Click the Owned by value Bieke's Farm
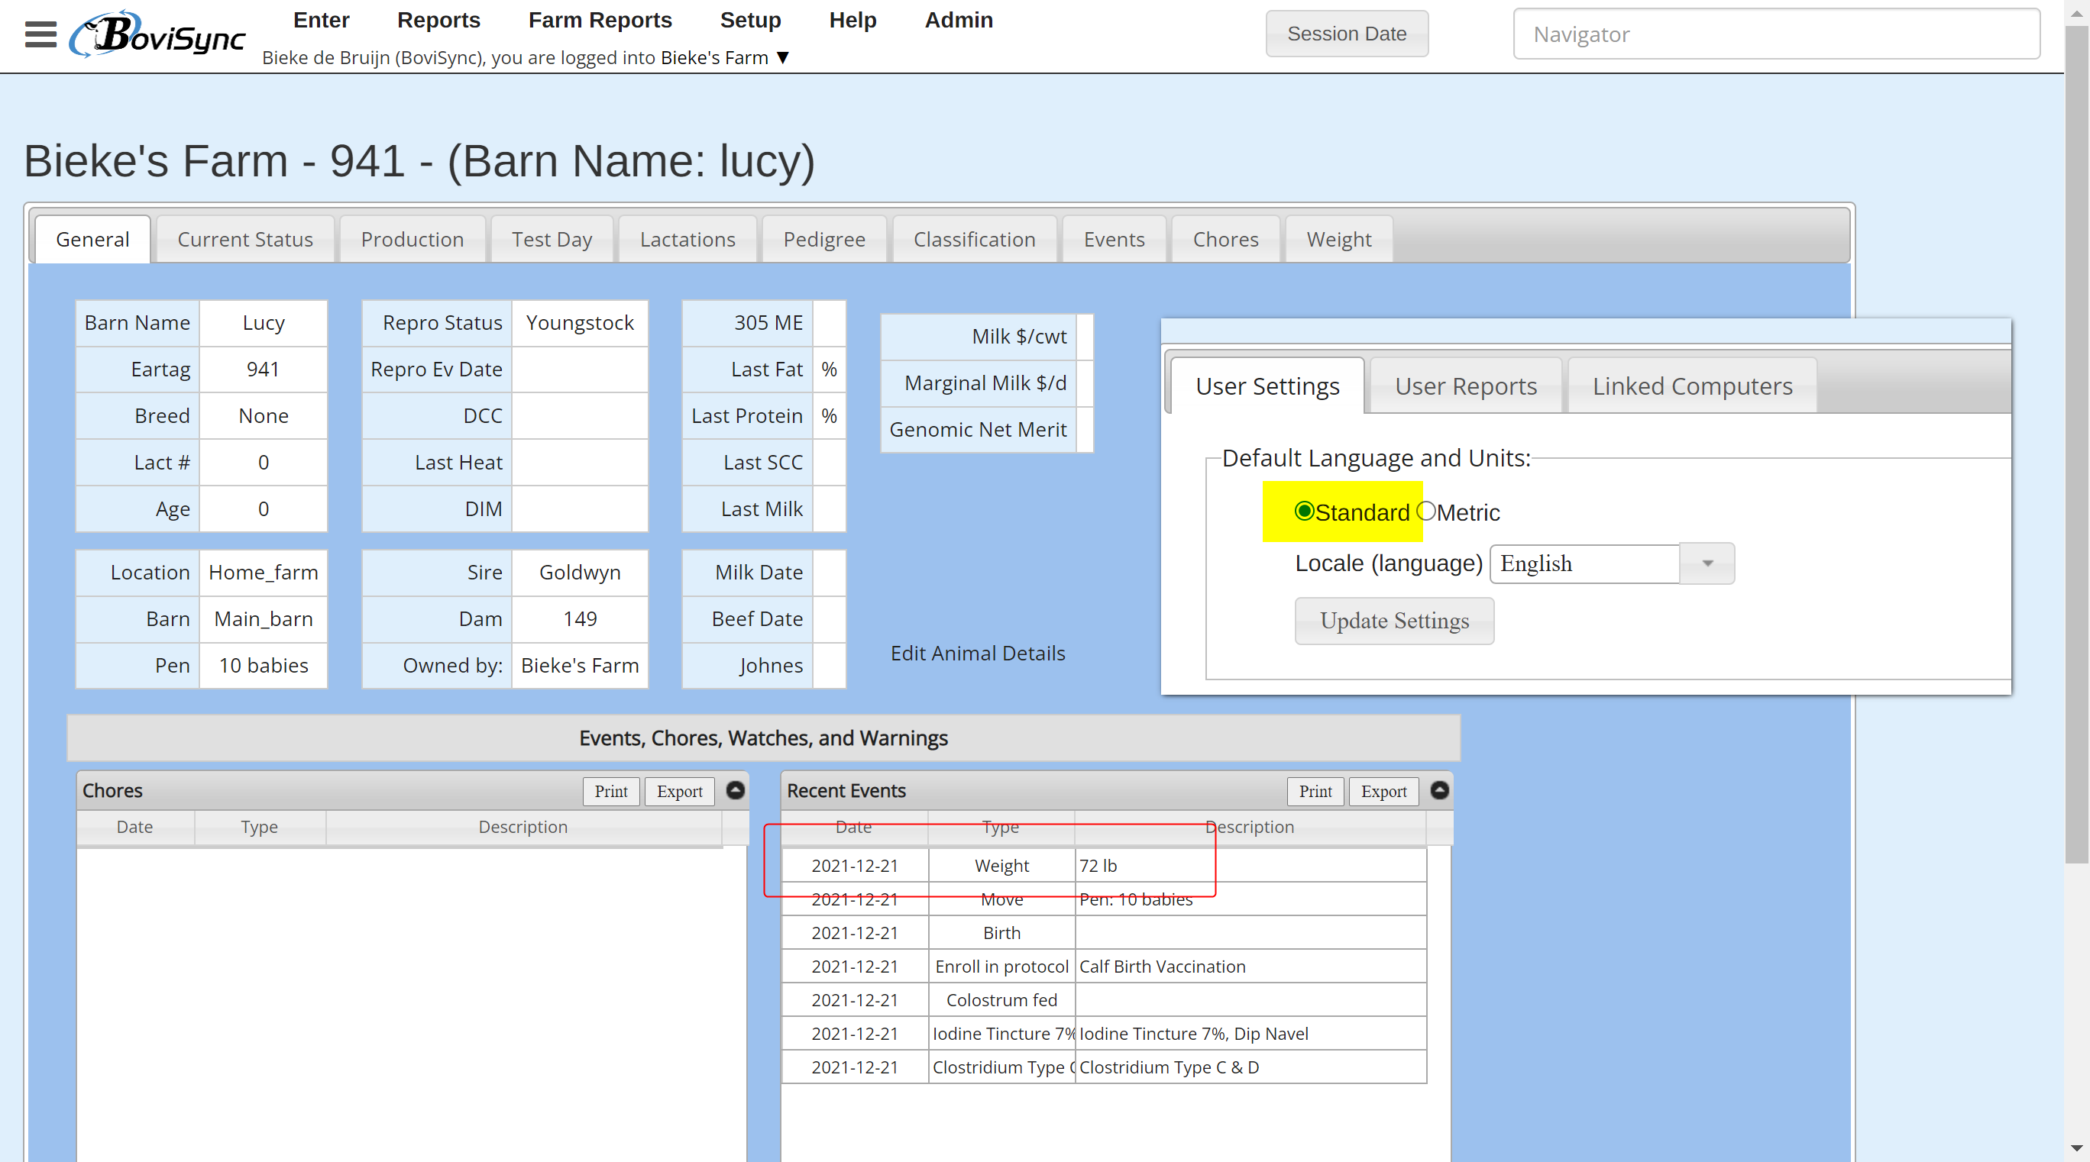The height and width of the screenshot is (1162, 2090). coord(579,665)
